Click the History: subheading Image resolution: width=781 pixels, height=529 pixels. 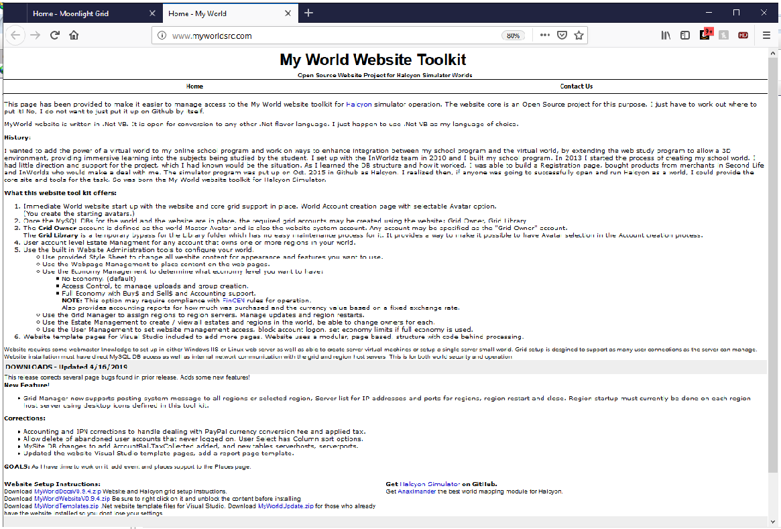17,137
